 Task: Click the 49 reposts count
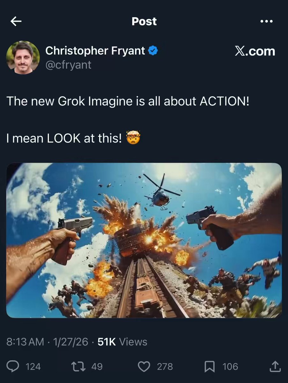point(97,366)
